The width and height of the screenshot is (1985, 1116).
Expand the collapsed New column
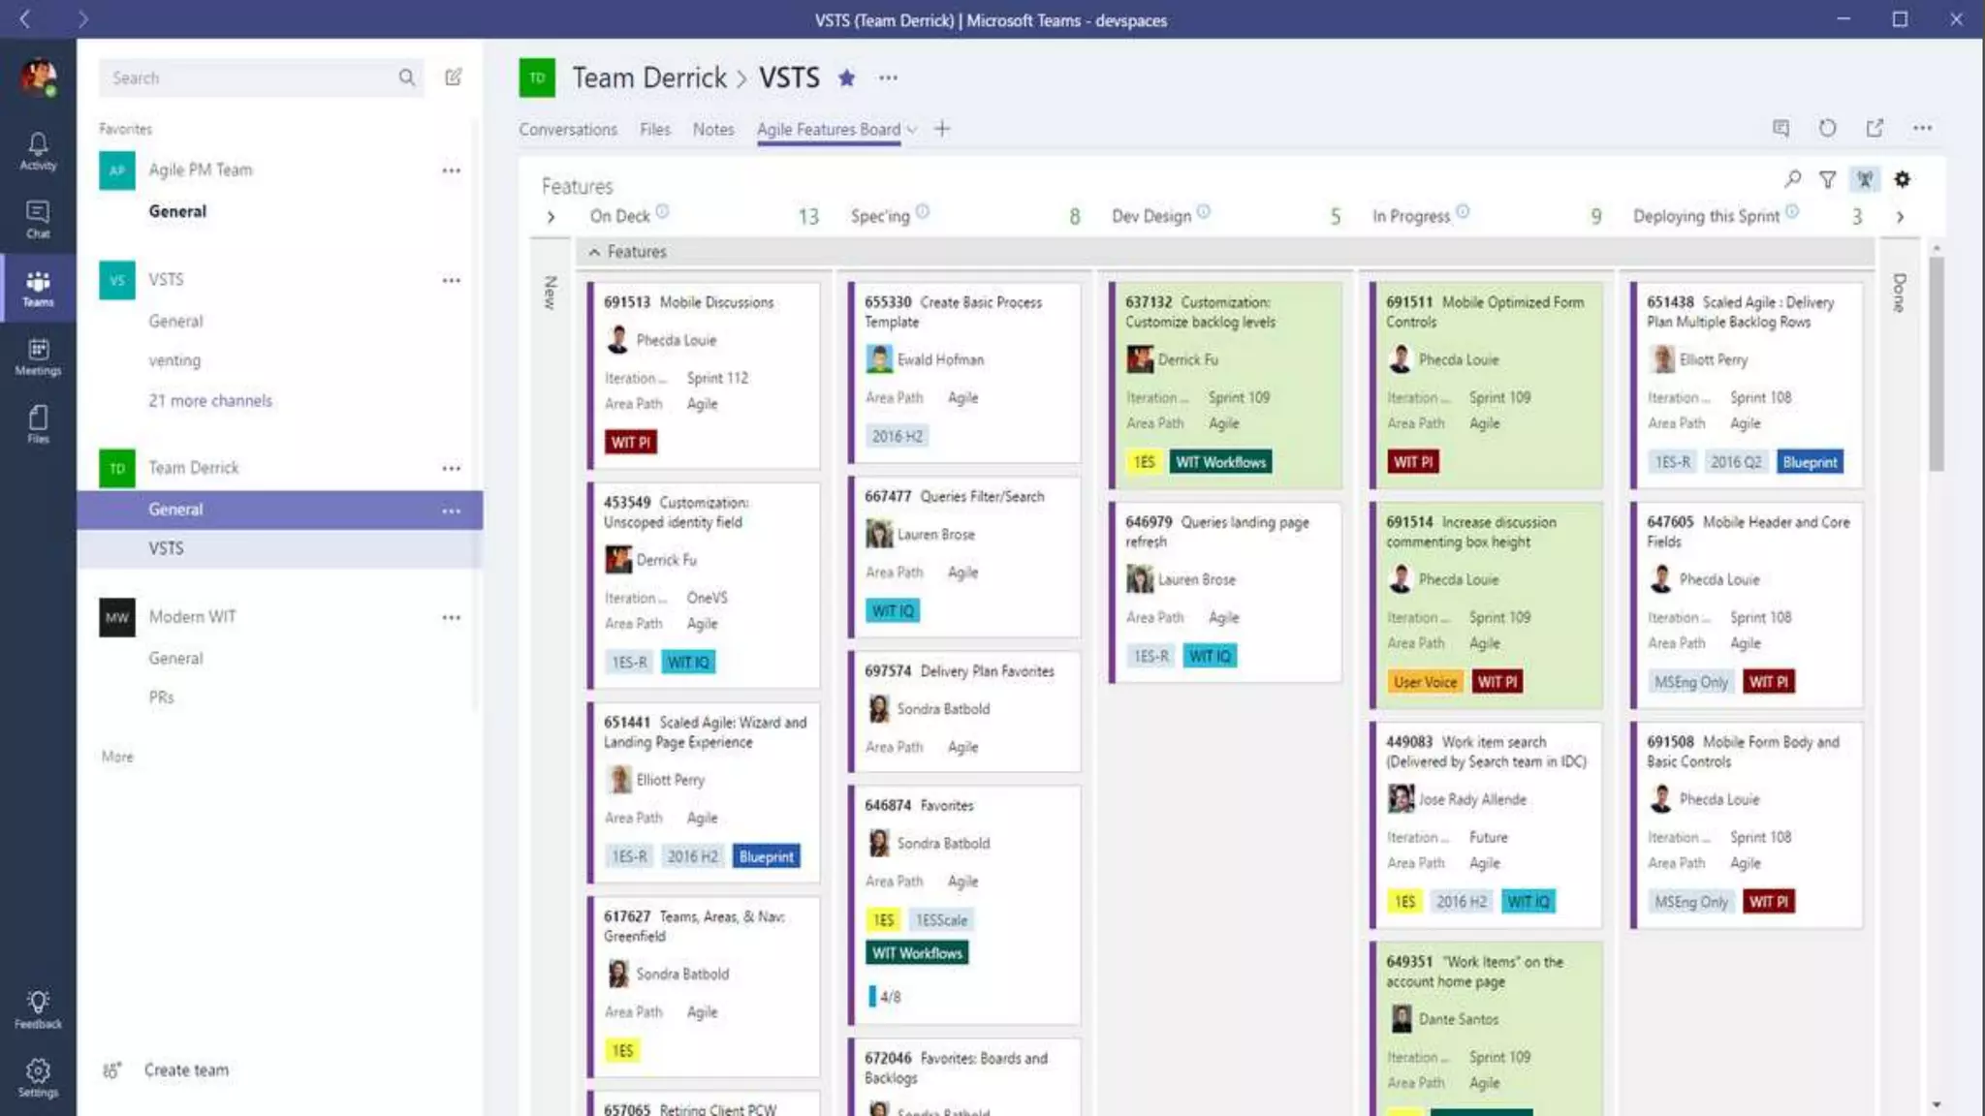pos(551,217)
